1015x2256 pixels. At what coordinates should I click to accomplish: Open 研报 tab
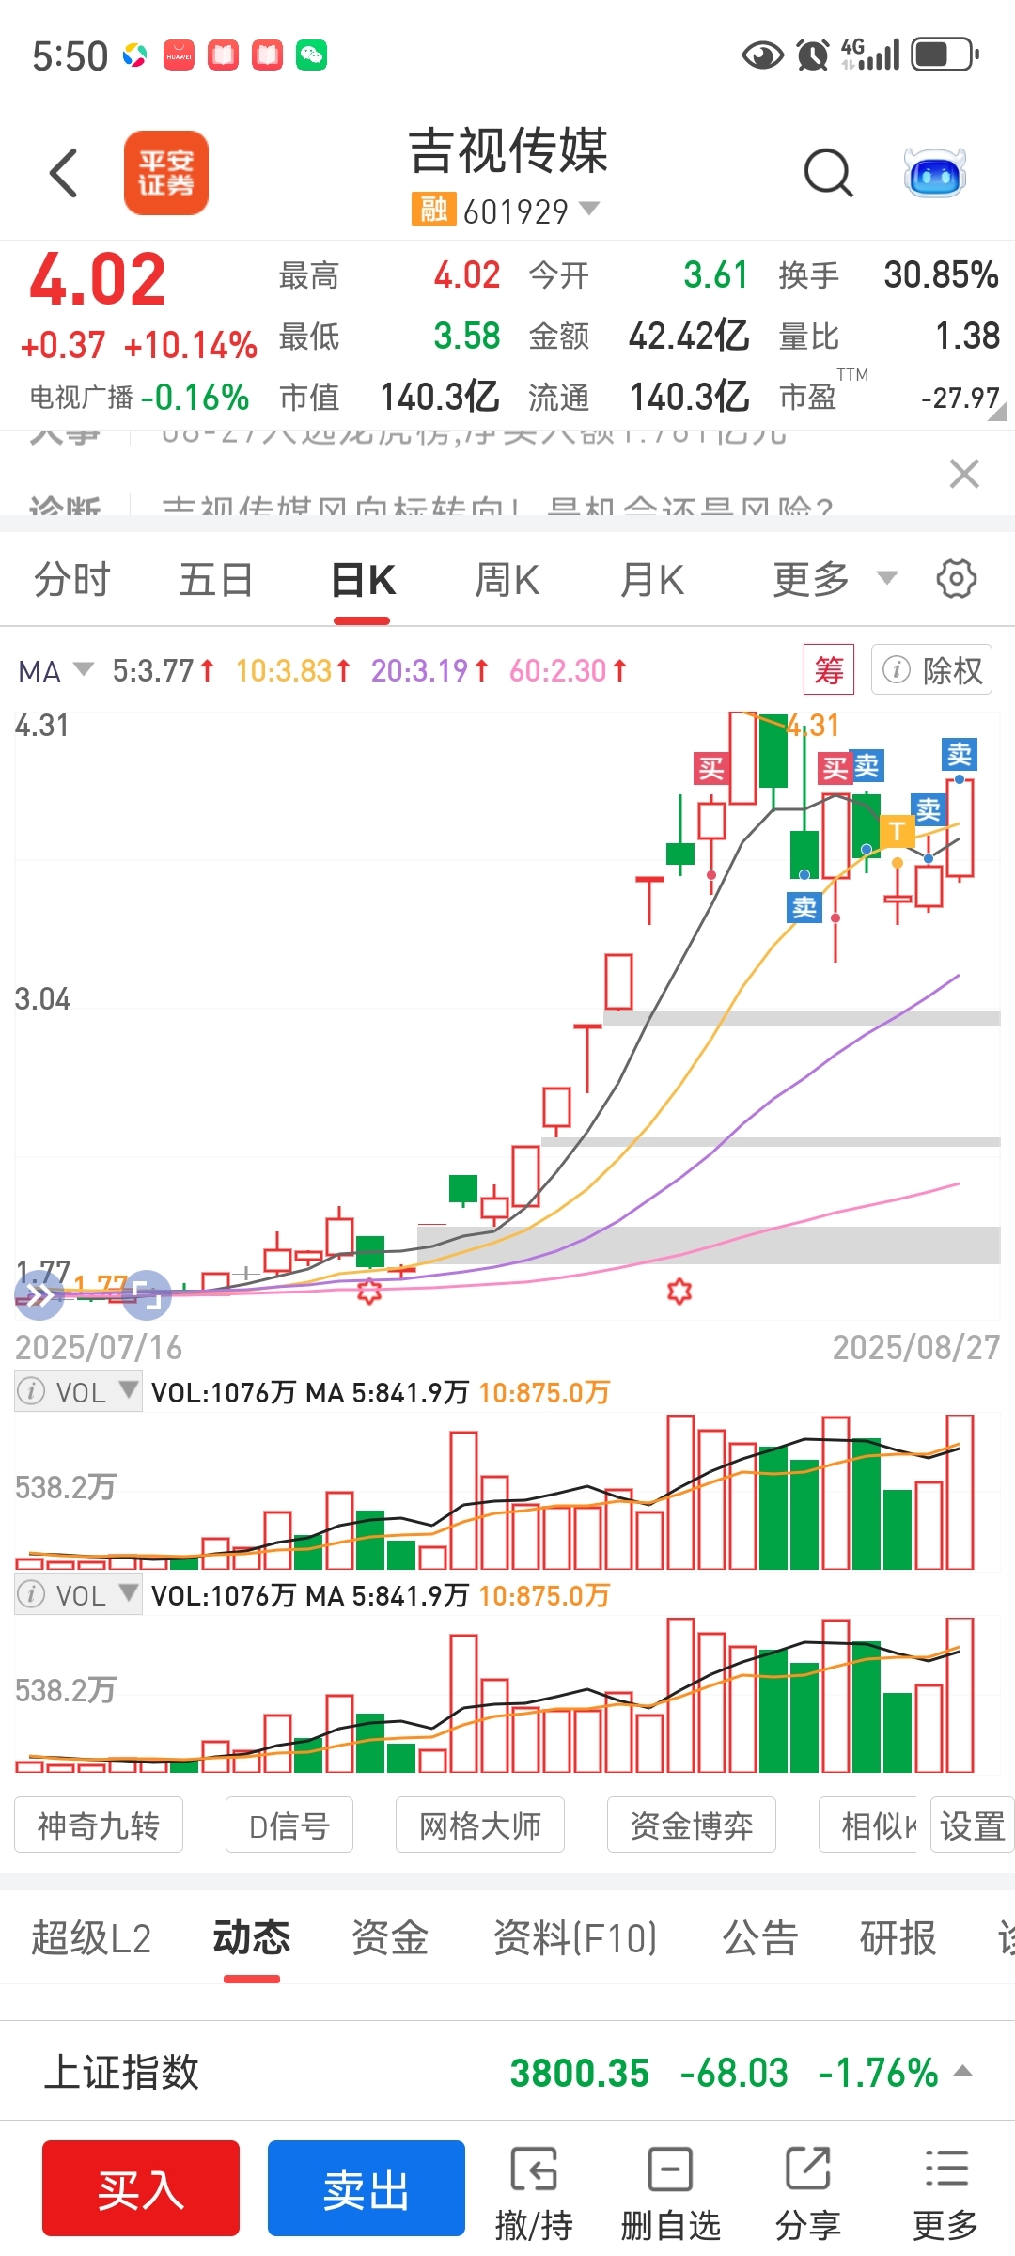[898, 1938]
